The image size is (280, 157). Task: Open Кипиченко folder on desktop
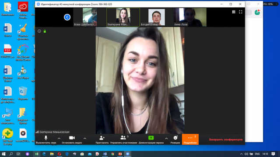click(7, 9)
